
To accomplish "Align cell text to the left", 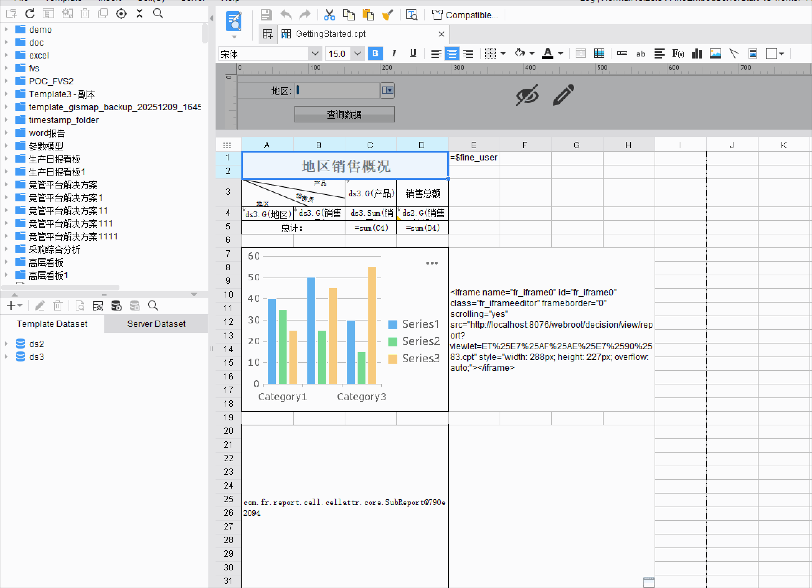I will click(x=436, y=54).
